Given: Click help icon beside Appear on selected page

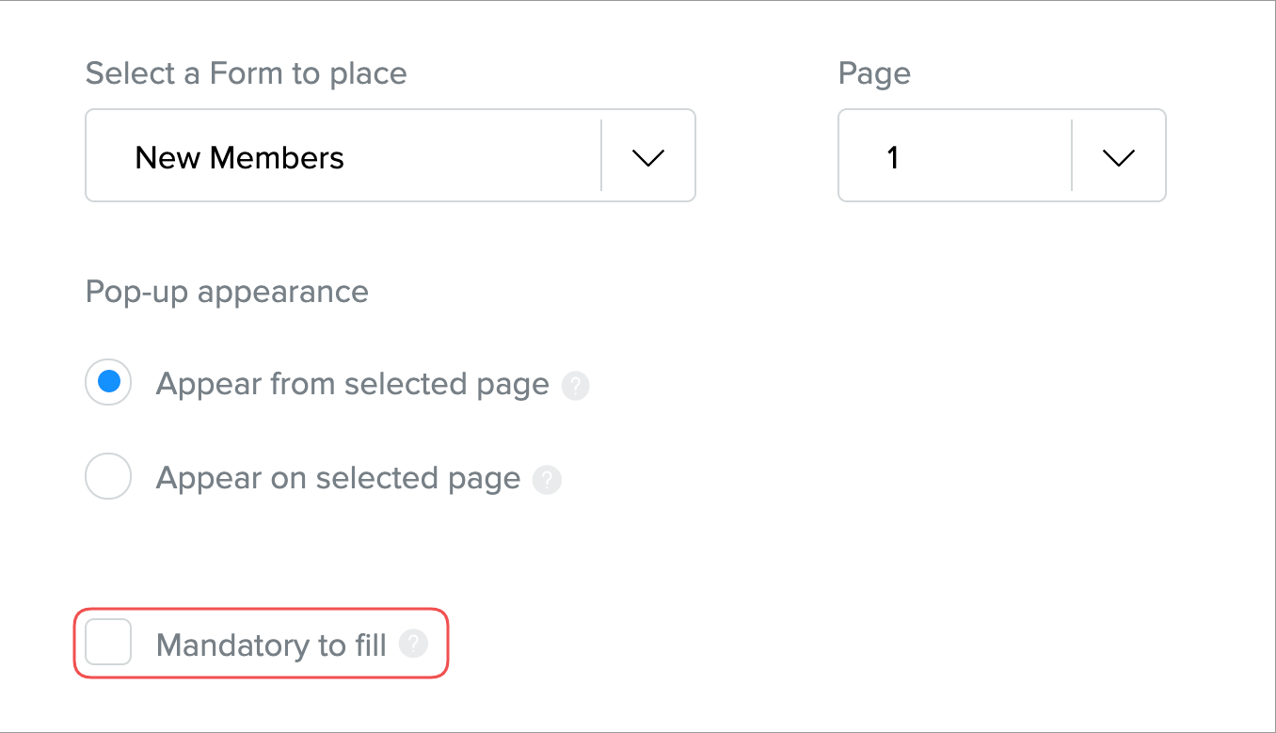Looking at the screenshot, I should pos(547,480).
